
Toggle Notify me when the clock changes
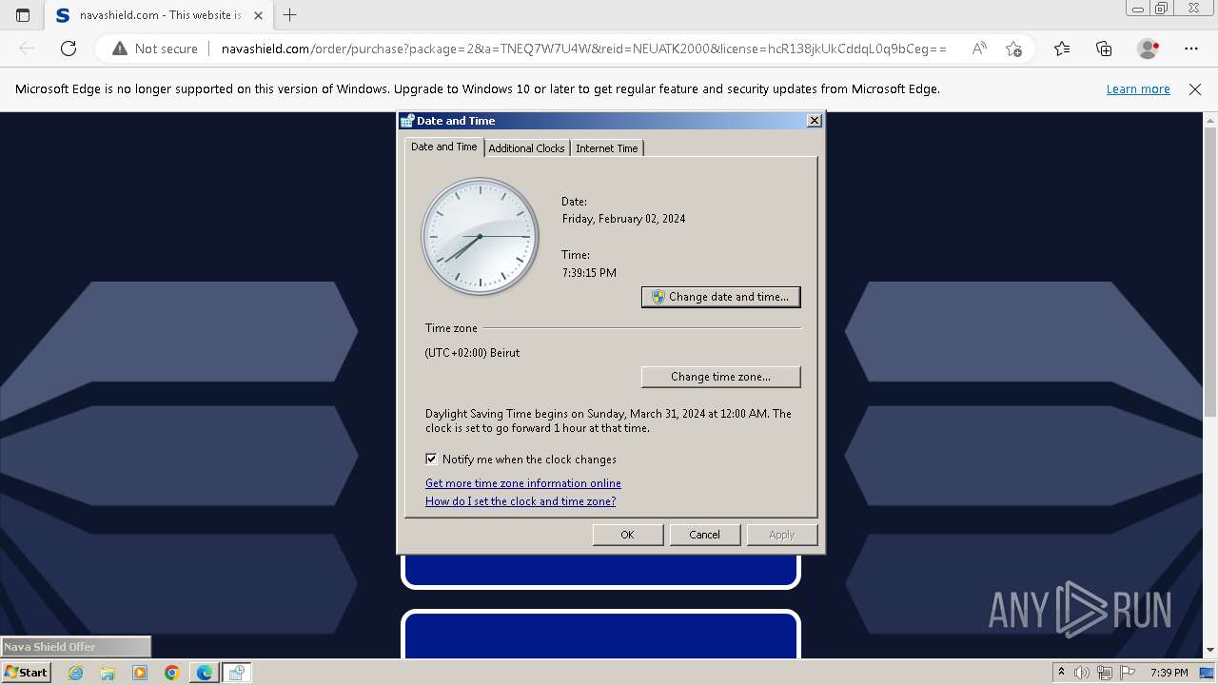tap(431, 459)
